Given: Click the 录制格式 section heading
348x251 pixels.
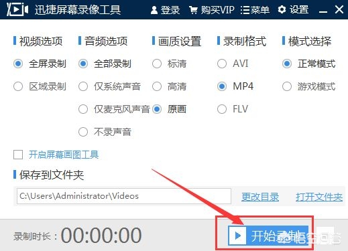Looking at the screenshot, I should pyautogui.click(x=245, y=41).
